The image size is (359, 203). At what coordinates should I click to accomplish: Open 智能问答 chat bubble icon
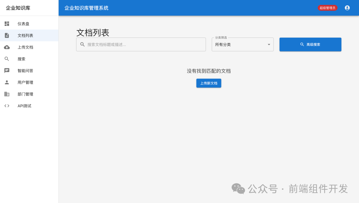tap(7, 70)
